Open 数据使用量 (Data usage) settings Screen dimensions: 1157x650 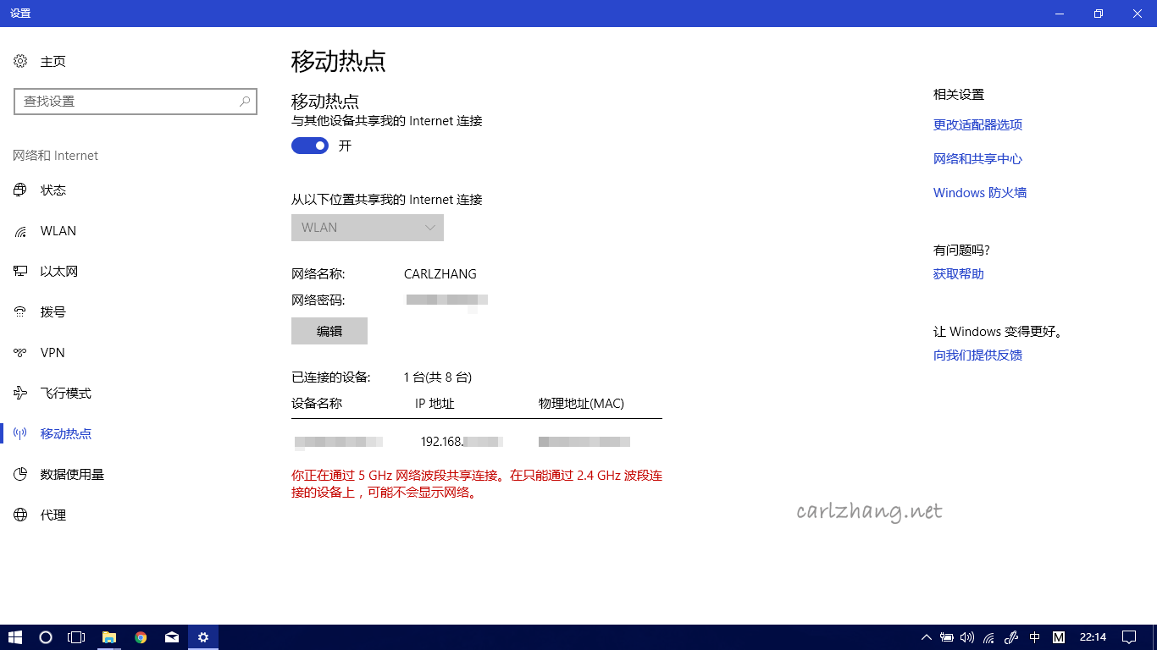tap(72, 474)
